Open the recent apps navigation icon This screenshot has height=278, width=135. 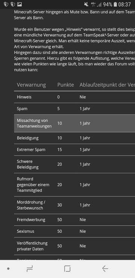pos(30,269)
